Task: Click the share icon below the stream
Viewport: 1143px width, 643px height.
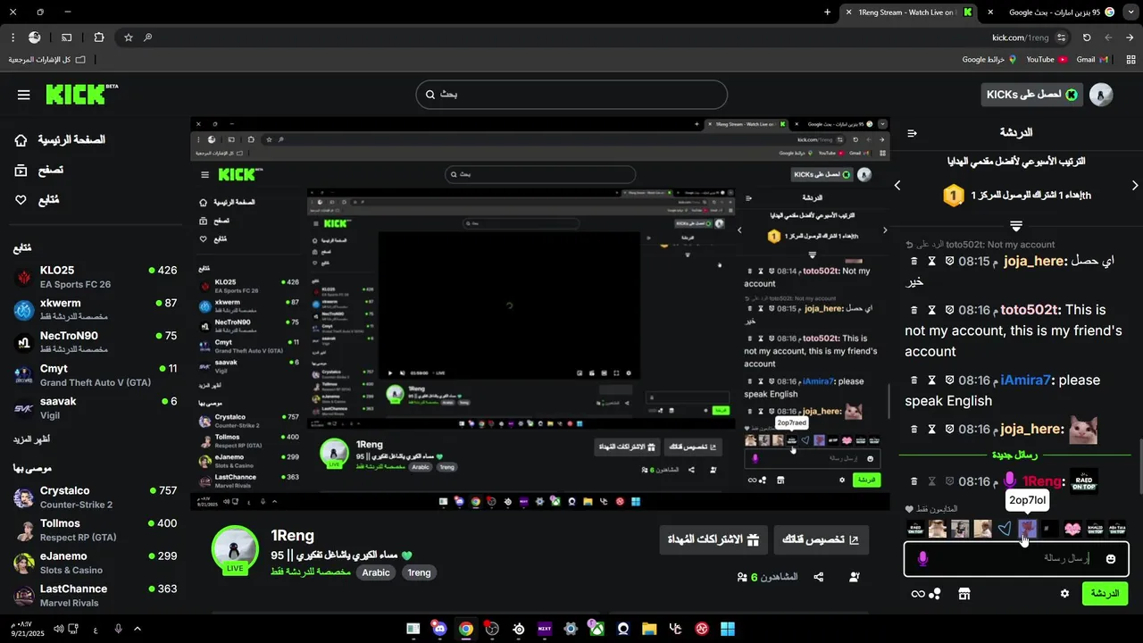Action: pyautogui.click(x=819, y=578)
